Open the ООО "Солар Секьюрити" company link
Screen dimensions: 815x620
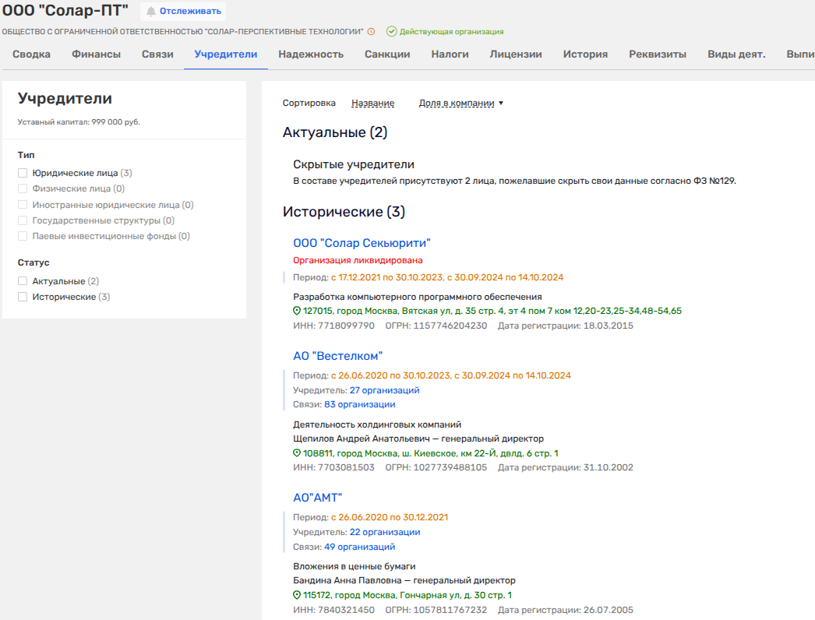(x=362, y=243)
